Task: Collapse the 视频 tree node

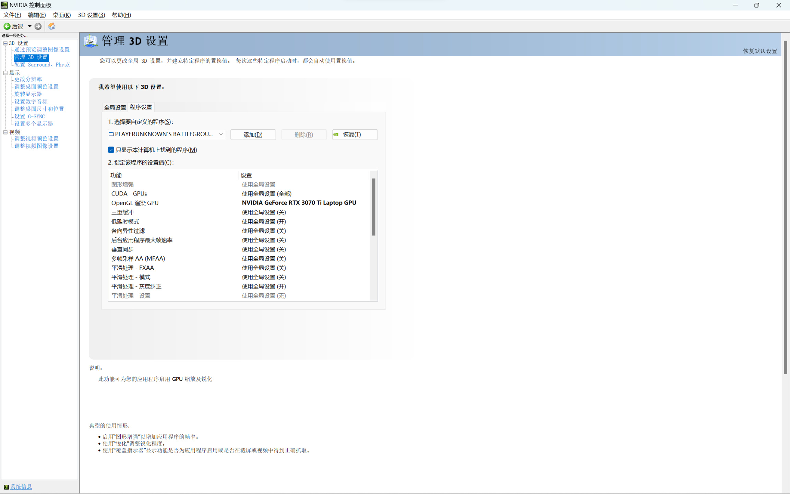Action: pos(5,132)
